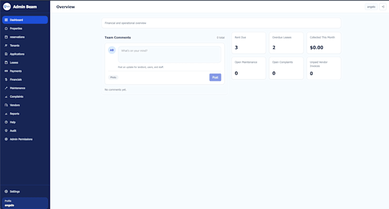Viewport: 389px width, 209px height.
Task: Open the Vendors page
Action: pos(25,105)
